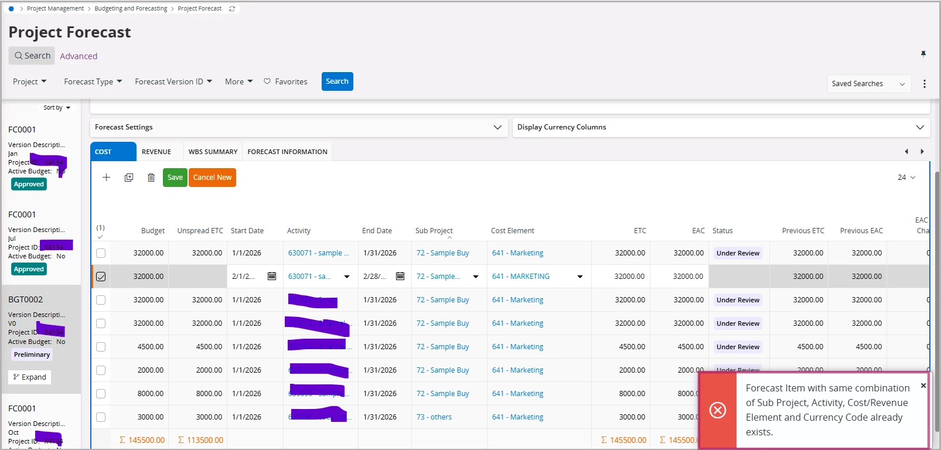Open the Start Date calendar picker icon
The image size is (941, 450).
click(272, 276)
